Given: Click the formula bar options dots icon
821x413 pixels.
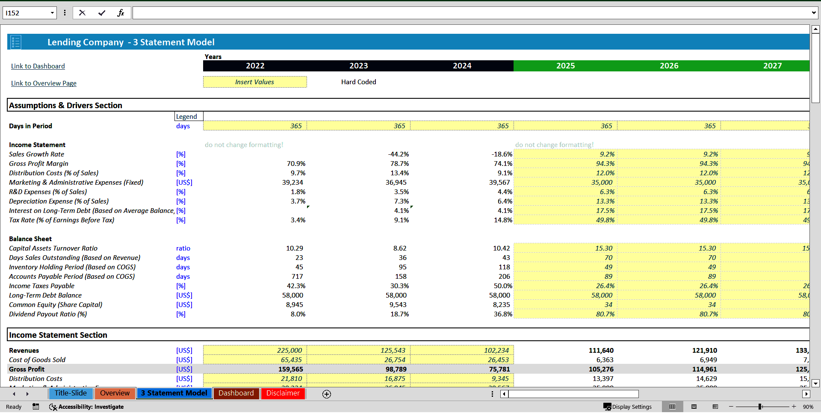Looking at the screenshot, I should click(x=65, y=13).
